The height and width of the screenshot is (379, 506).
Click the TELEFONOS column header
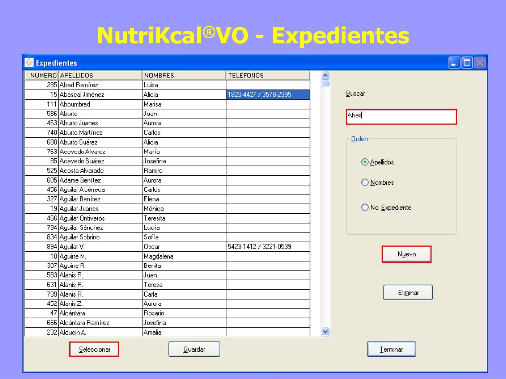(268, 76)
